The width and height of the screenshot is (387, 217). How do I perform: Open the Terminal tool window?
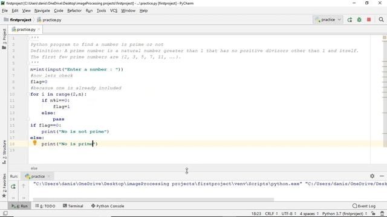pos(73,206)
